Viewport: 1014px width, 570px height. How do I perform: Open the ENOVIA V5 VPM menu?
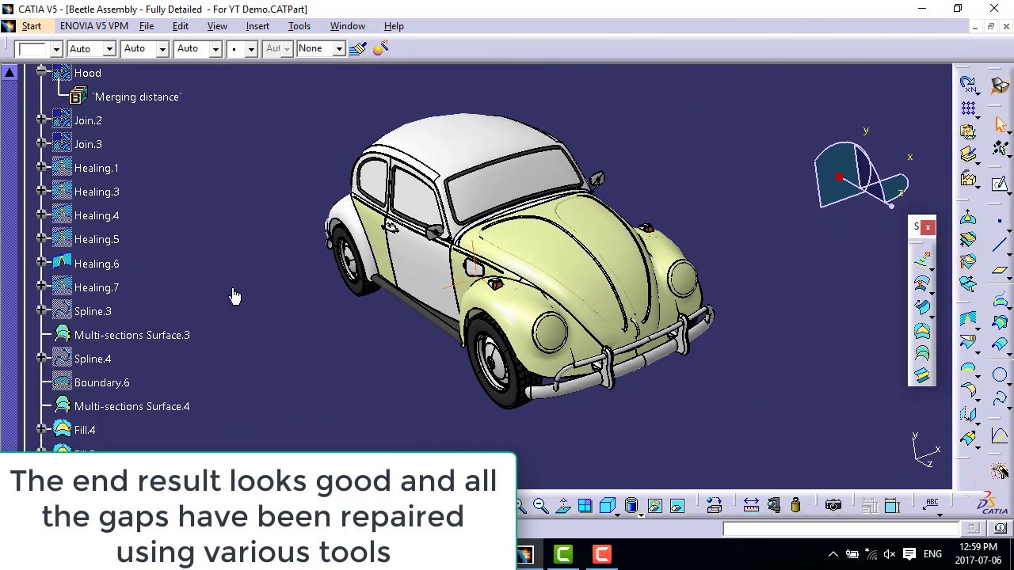(x=93, y=26)
